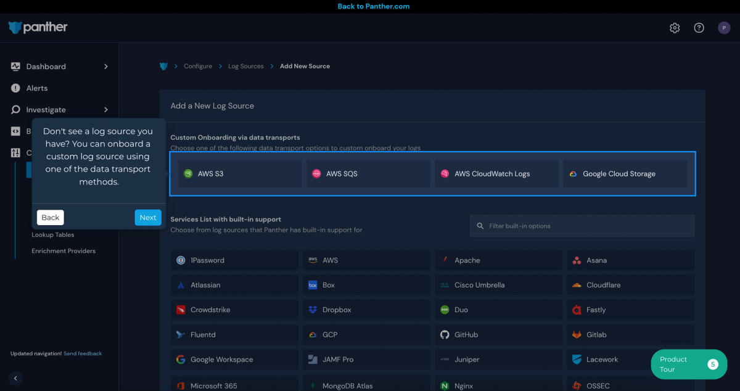
Task: Choose the MongoDB Atlas log source
Action: click(366, 384)
